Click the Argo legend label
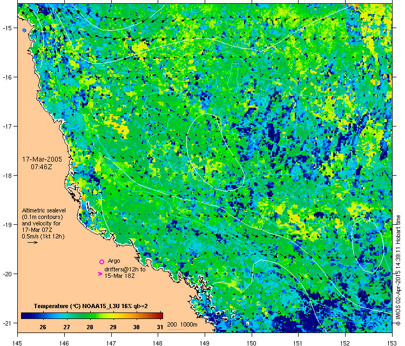This screenshot has height=346, width=405. tap(114, 261)
